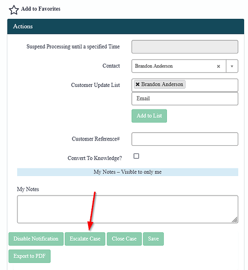248x270 pixels.
Task: Click the Close Case button
Action: [124, 239]
